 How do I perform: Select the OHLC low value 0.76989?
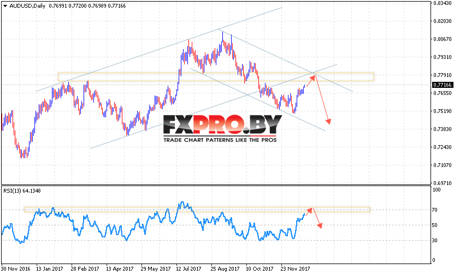[97, 6]
